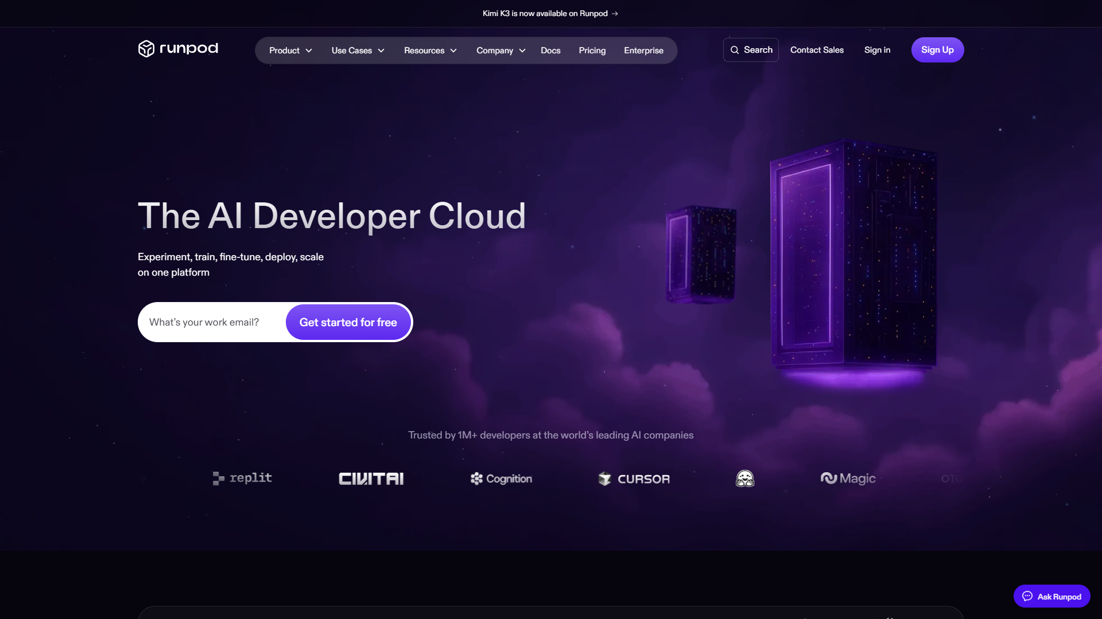Click the Magic logo
The image size is (1102, 619).
coord(848,478)
